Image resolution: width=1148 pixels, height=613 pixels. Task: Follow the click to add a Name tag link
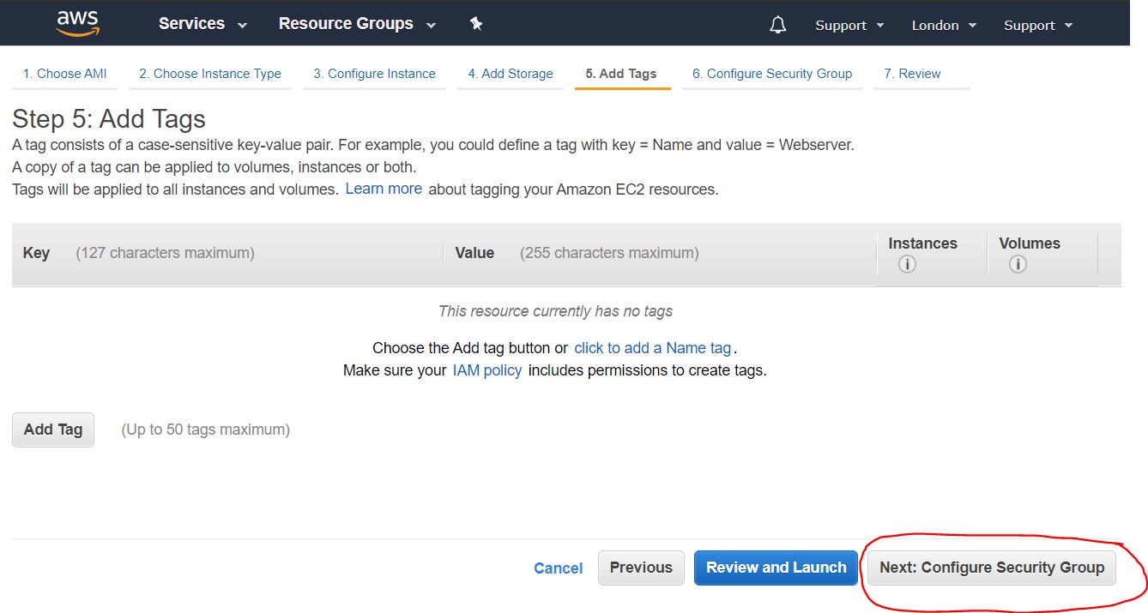click(652, 348)
